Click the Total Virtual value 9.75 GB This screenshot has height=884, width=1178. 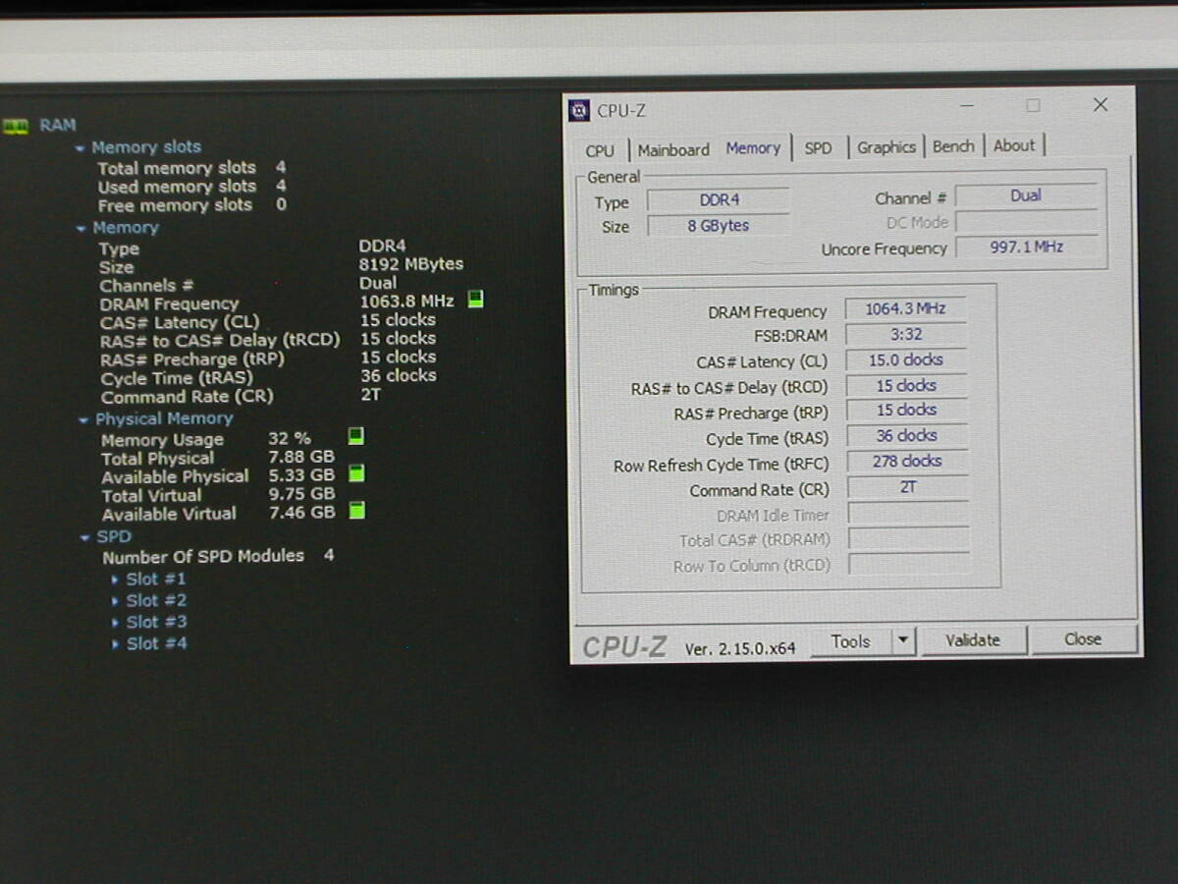click(x=302, y=494)
